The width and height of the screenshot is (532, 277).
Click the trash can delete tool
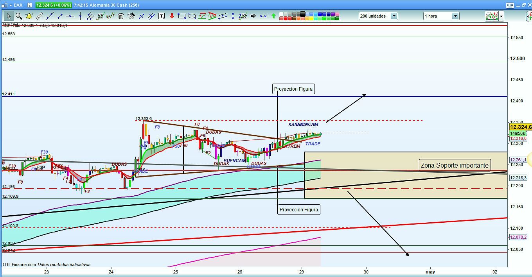click(121, 16)
